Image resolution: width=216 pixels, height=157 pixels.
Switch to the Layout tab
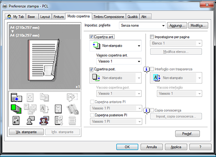coord(45,17)
